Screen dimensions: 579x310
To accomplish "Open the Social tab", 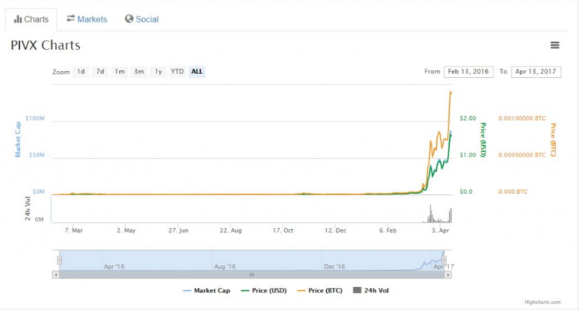I will coord(142,19).
